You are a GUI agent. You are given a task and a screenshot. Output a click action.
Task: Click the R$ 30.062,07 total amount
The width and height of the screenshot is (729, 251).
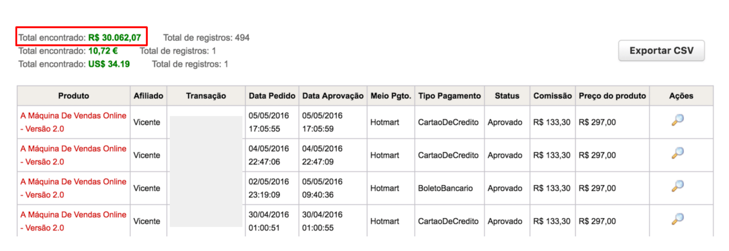(x=114, y=38)
